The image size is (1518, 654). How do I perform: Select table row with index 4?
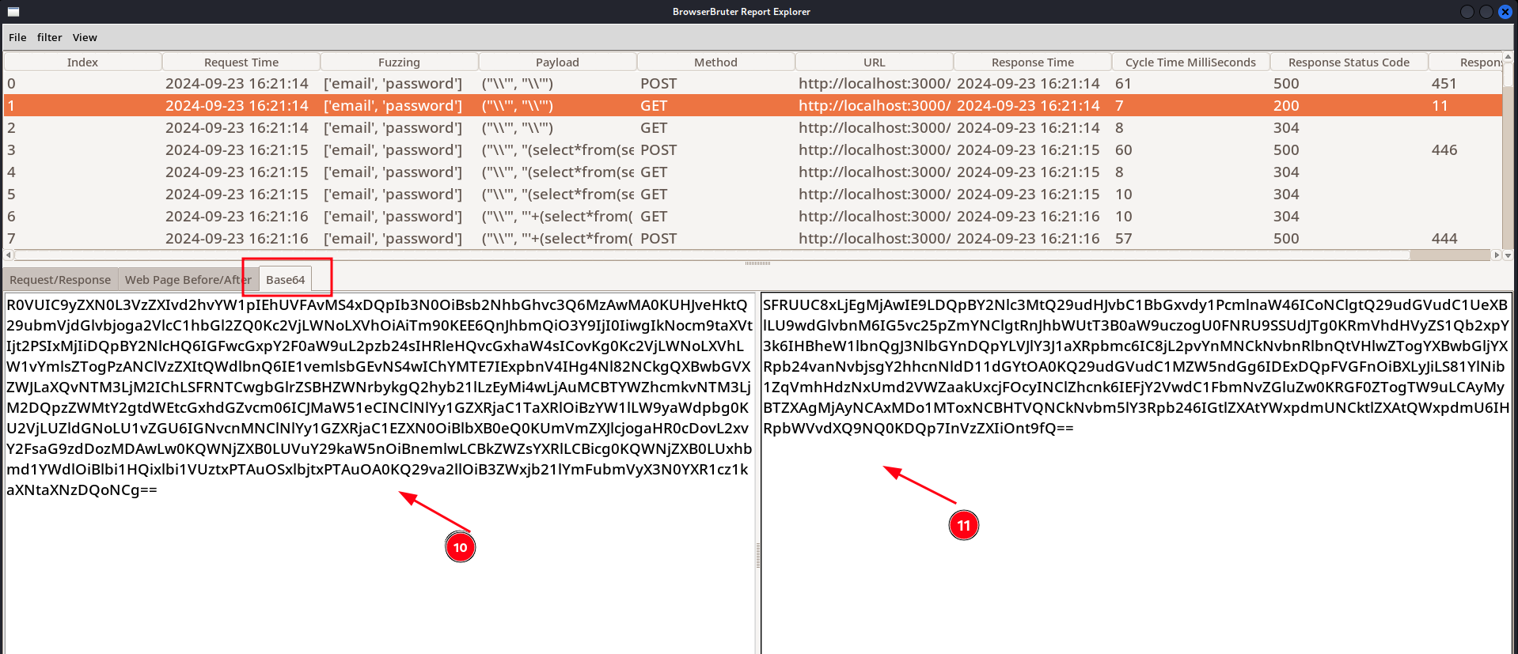point(753,172)
